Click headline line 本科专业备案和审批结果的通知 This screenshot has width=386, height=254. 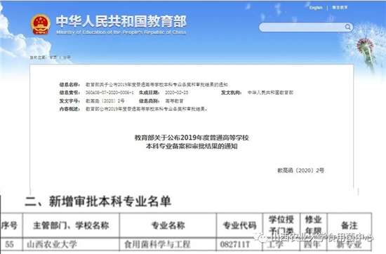[x=192, y=146]
